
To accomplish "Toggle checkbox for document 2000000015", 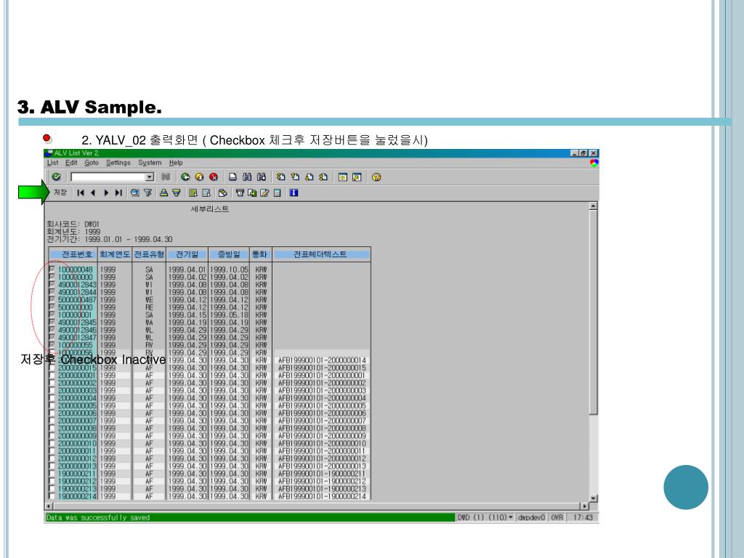I will (52, 368).
